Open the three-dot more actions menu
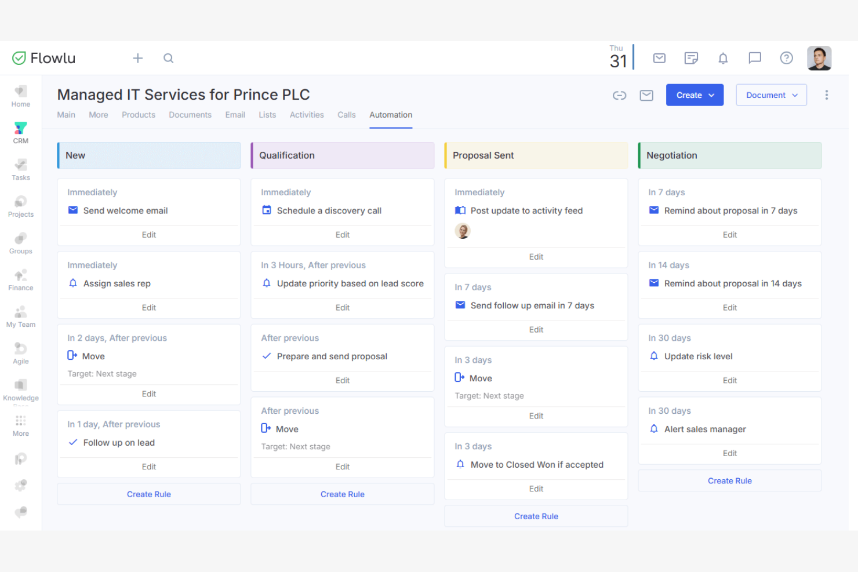This screenshot has width=858, height=572. 827,95
